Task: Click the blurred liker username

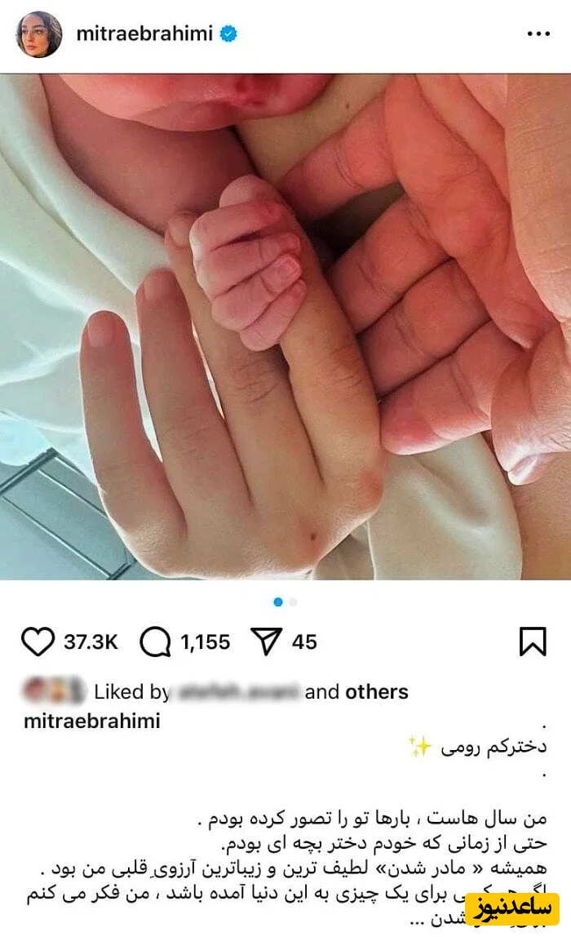Action: [x=237, y=692]
